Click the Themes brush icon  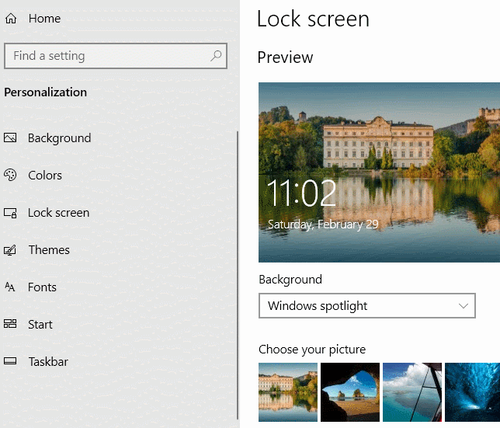point(10,250)
